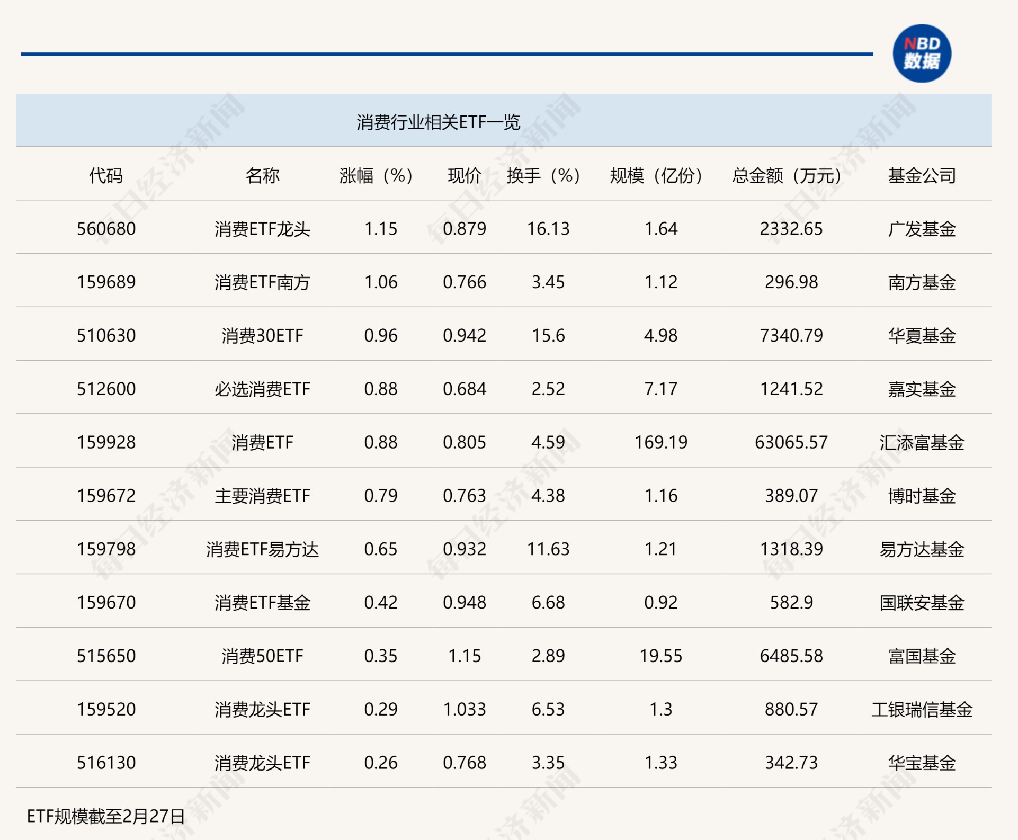Viewport: 1018px width, 840px height.
Task: Click the 消费行业相关ETF一览 table title
Action: pos(438,122)
